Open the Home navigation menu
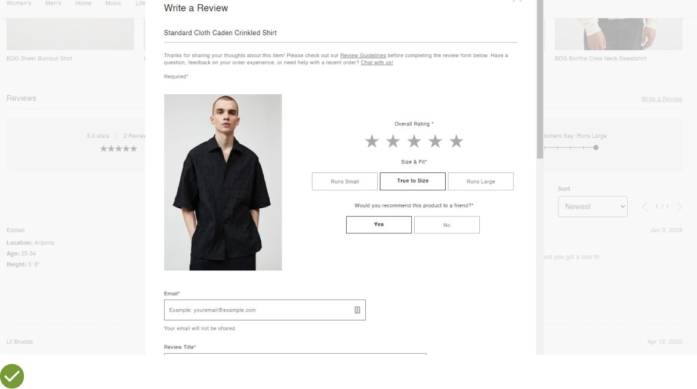The height and width of the screenshot is (389, 697). (83, 3)
